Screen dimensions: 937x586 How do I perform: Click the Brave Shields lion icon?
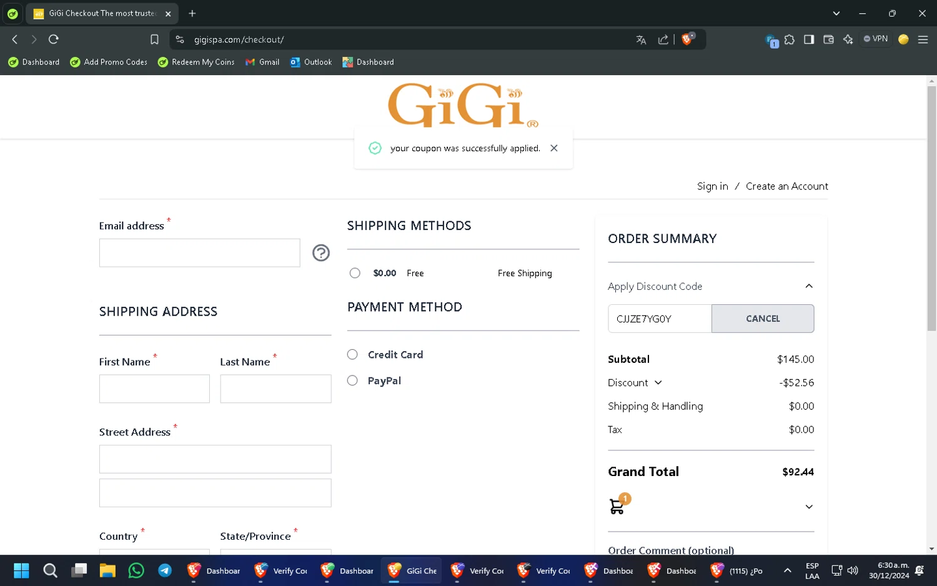(x=688, y=39)
